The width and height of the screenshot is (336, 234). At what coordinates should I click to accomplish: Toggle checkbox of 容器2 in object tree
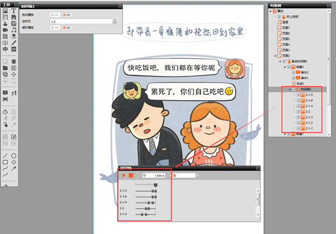point(289,67)
